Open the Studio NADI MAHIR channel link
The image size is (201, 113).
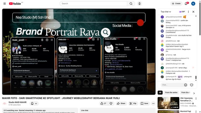coord(18,102)
